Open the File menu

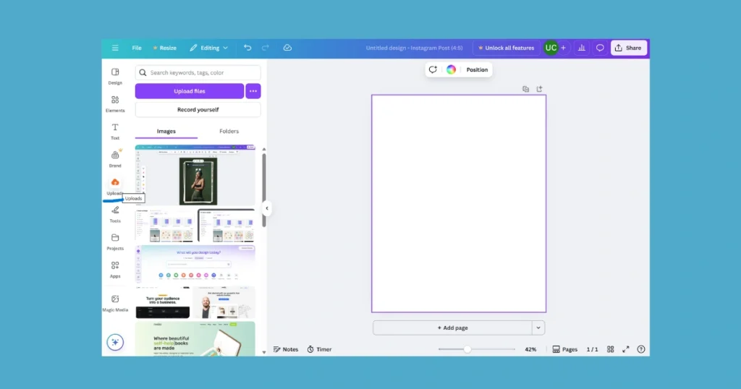point(137,48)
